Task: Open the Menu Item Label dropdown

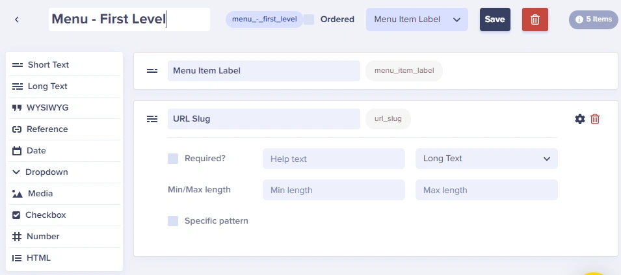Action: [x=417, y=20]
